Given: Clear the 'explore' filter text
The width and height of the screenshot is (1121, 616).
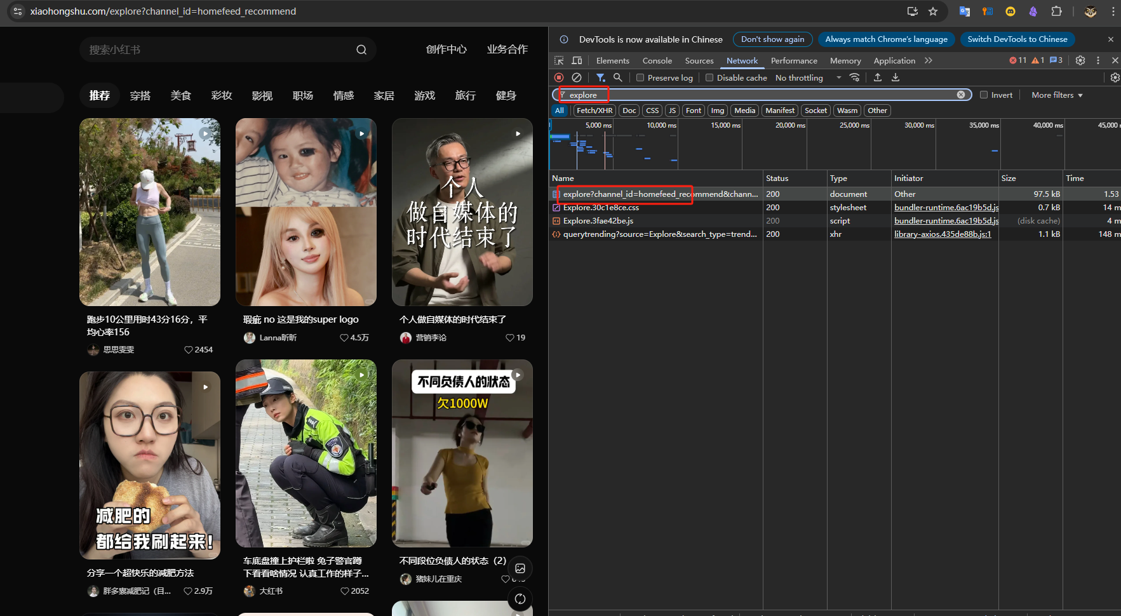Looking at the screenshot, I should click(x=961, y=95).
